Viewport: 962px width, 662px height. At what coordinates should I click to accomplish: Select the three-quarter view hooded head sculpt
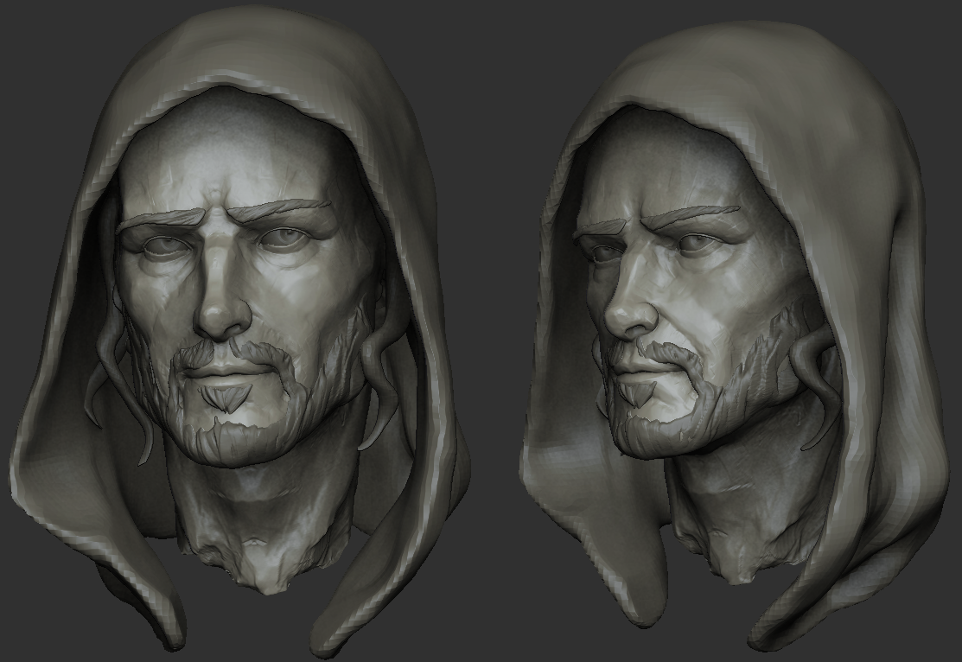736,337
